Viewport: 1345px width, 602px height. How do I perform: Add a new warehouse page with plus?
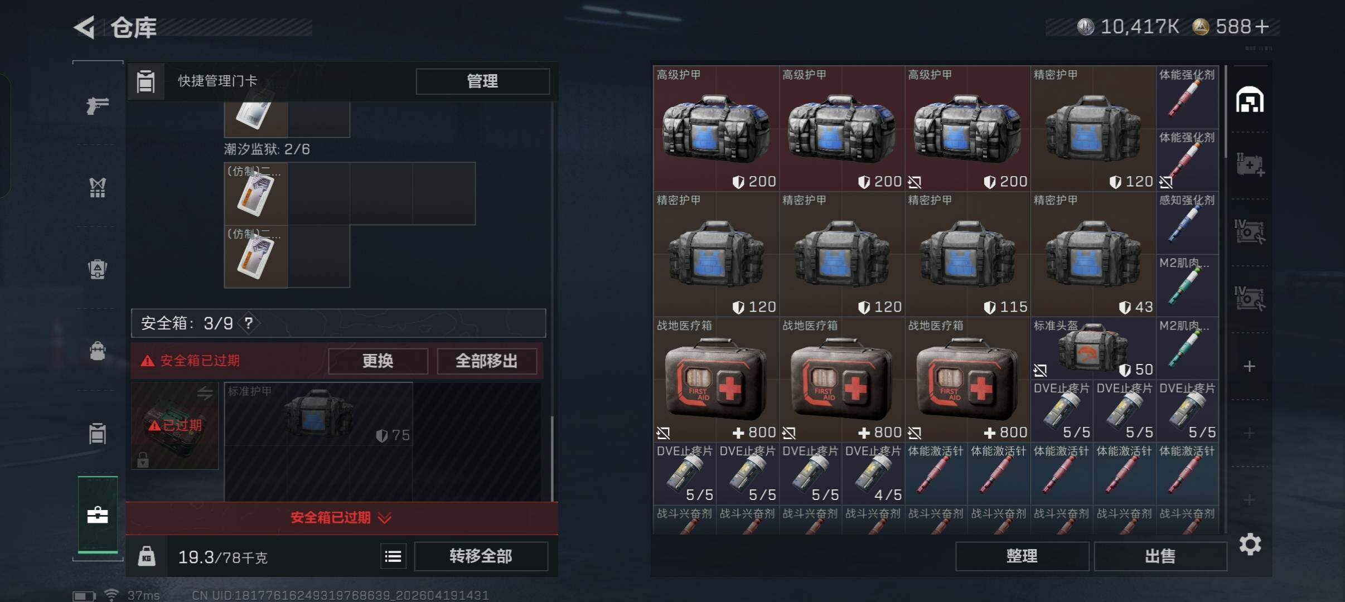pos(1249,366)
